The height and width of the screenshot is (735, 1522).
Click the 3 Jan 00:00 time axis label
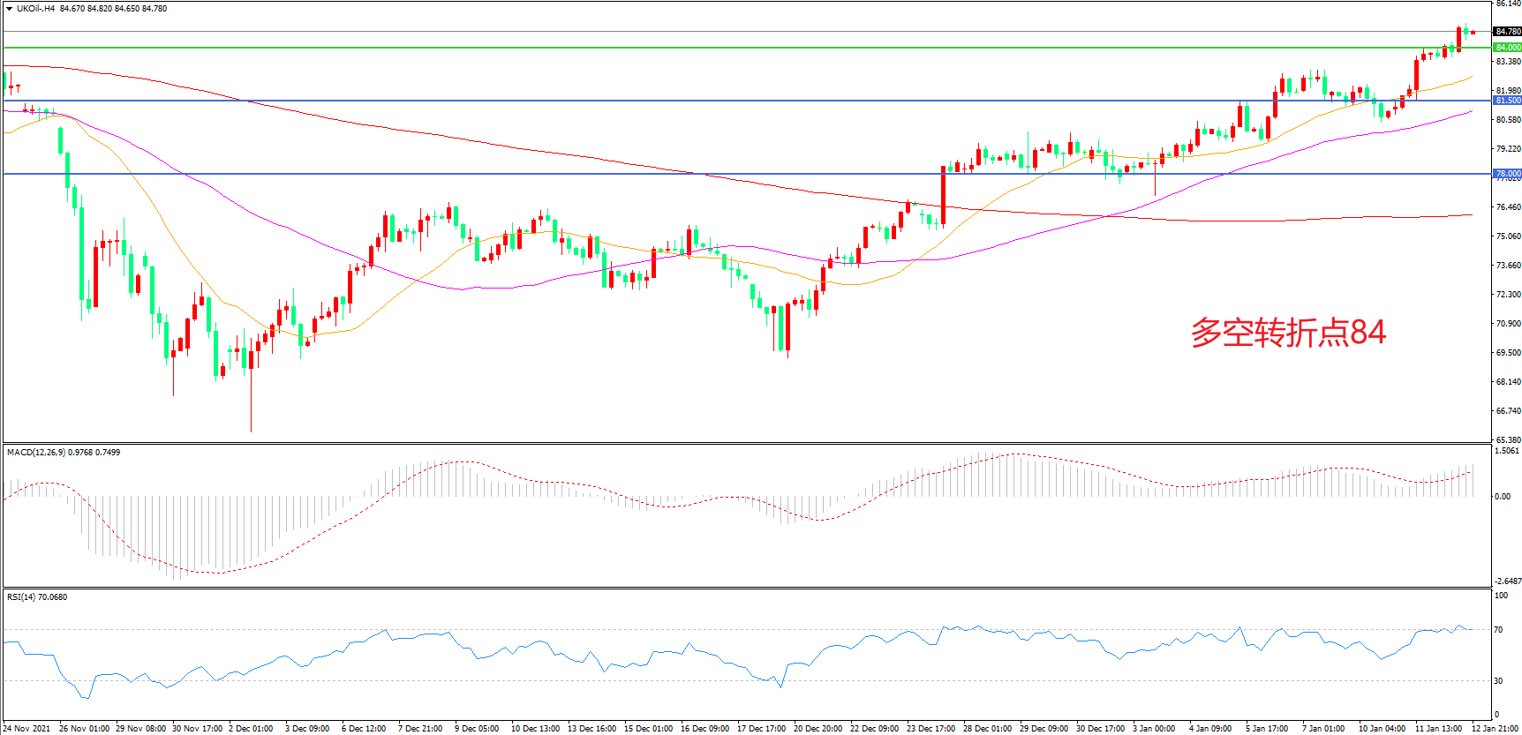pos(1154,729)
